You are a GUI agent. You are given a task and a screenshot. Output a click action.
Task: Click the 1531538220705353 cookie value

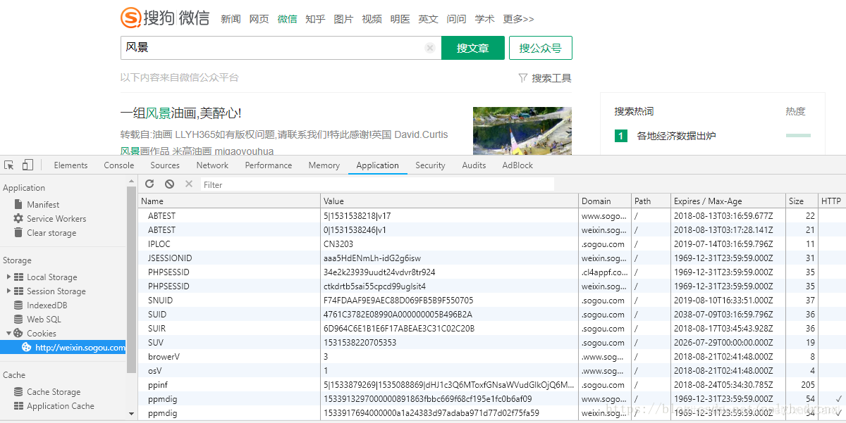360,343
